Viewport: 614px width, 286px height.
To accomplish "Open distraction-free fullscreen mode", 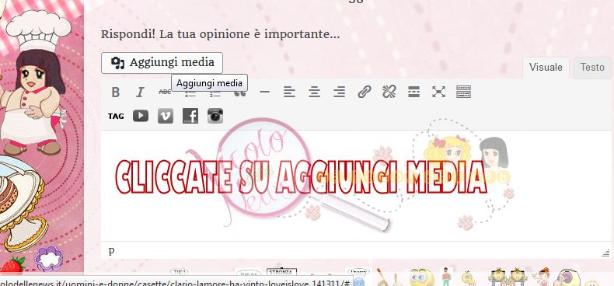I will click(438, 92).
